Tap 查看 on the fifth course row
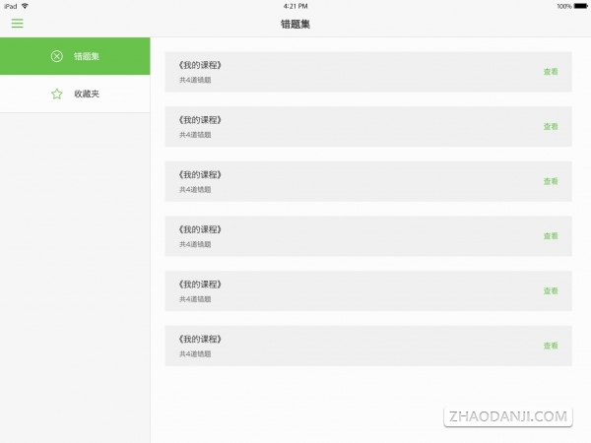The image size is (591, 443). pyautogui.click(x=551, y=290)
